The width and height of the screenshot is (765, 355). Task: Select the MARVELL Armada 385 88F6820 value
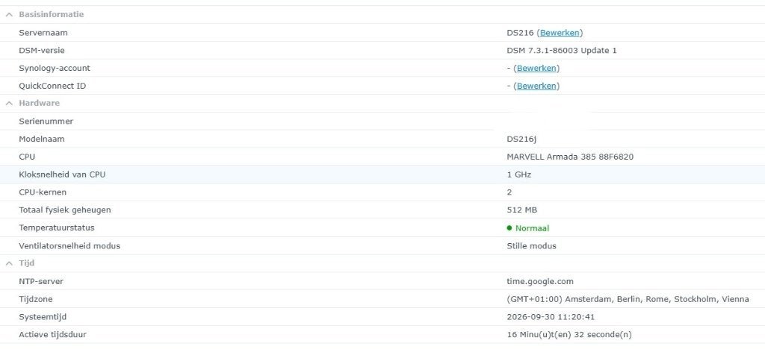pos(570,157)
